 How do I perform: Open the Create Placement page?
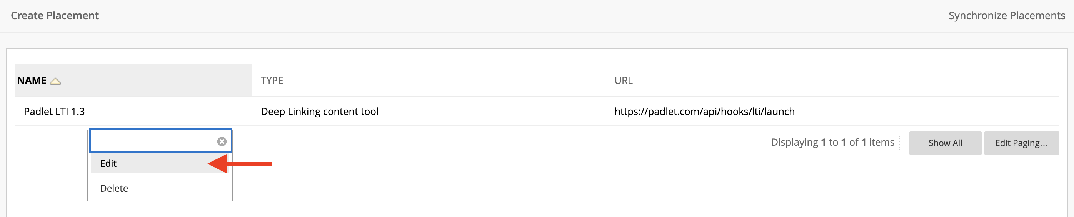coord(55,15)
